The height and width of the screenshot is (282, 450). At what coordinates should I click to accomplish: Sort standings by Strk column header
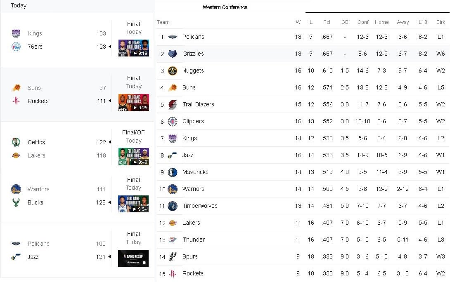click(x=441, y=22)
